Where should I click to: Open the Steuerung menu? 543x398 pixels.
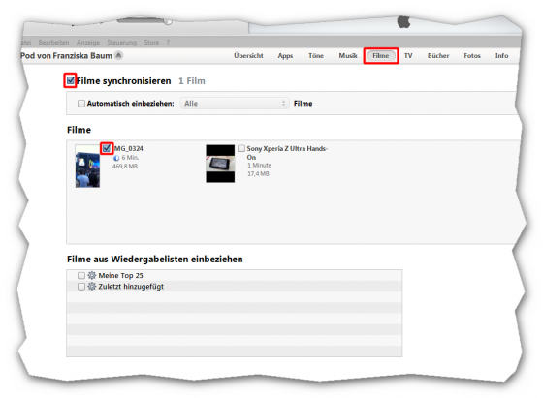[x=121, y=43]
